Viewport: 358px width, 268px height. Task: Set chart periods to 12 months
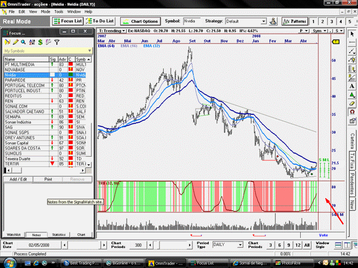click(x=298, y=245)
